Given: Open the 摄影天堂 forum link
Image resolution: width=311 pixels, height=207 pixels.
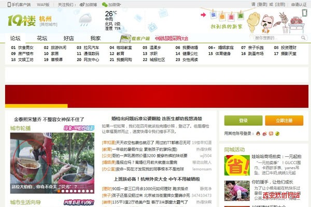Looking at the screenshot, I should click(x=288, y=53).
